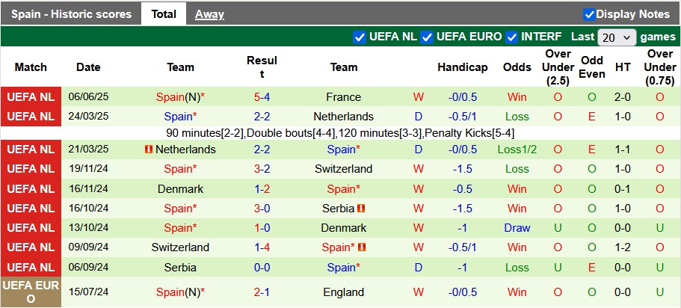Click the 5-4 result against France

262,97
